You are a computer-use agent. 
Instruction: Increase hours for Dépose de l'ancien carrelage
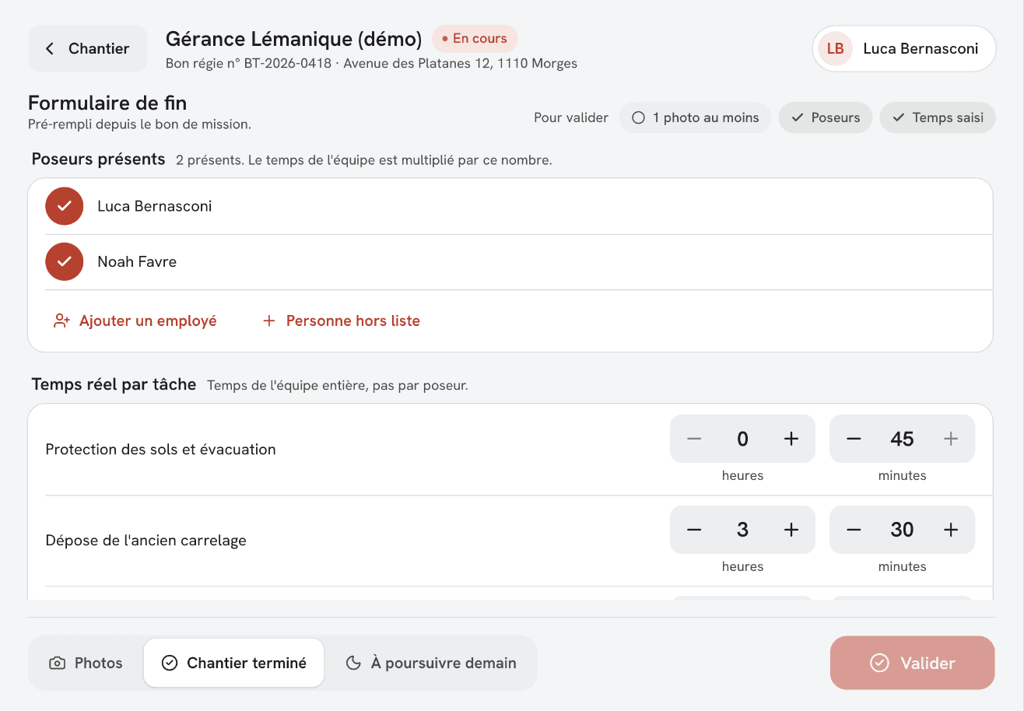(x=791, y=530)
